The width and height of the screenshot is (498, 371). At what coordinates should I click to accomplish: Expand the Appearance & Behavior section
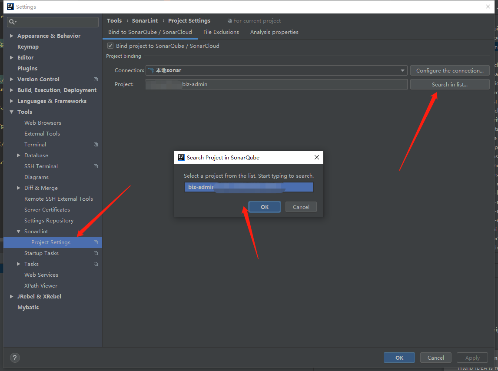pyautogui.click(x=11, y=36)
